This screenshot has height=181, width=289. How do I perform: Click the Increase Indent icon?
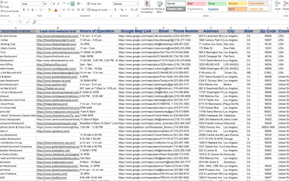(x=83, y=10)
